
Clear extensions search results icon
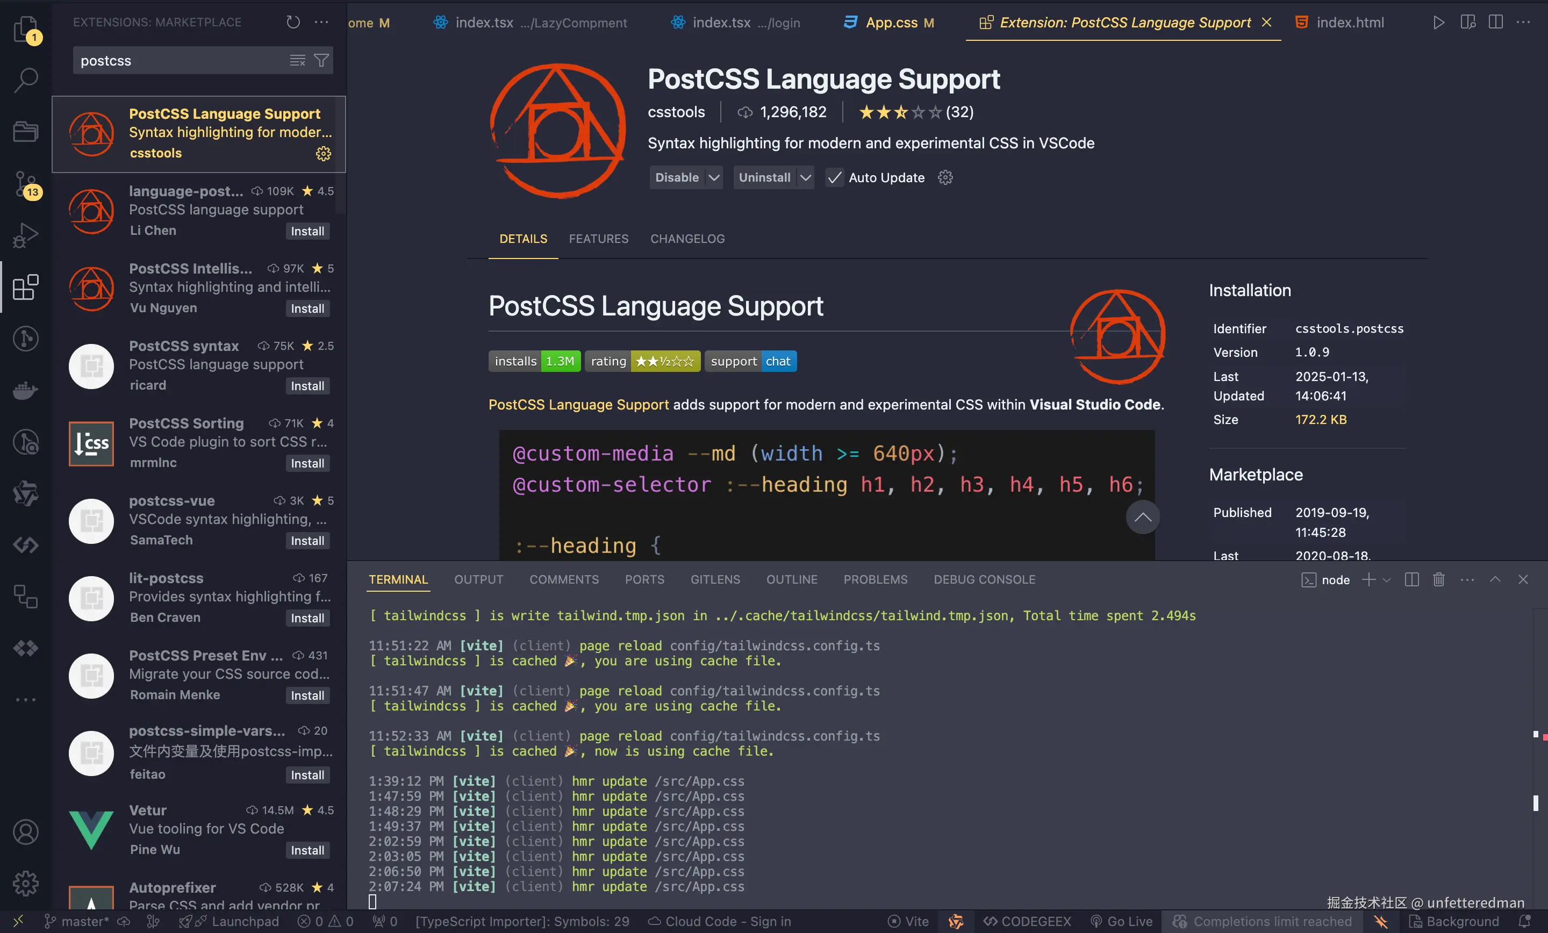(297, 61)
